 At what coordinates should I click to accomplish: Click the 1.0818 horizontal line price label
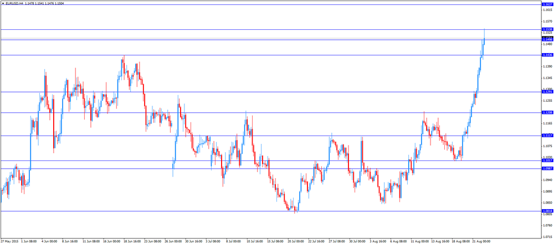pos(547,211)
